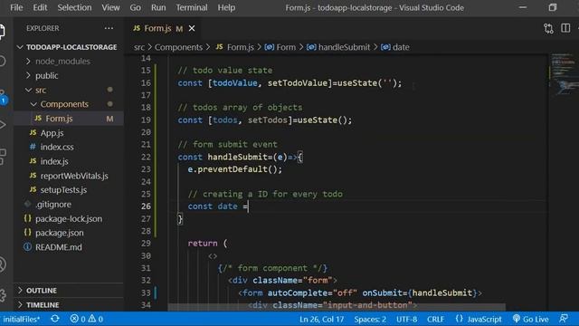Open App.js from the explorer
The height and width of the screenshot is (326, 579).
point(69,133)
